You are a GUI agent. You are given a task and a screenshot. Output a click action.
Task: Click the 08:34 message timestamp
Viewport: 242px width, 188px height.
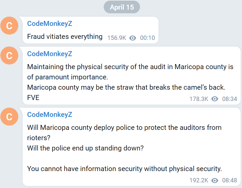coord(229,99)
